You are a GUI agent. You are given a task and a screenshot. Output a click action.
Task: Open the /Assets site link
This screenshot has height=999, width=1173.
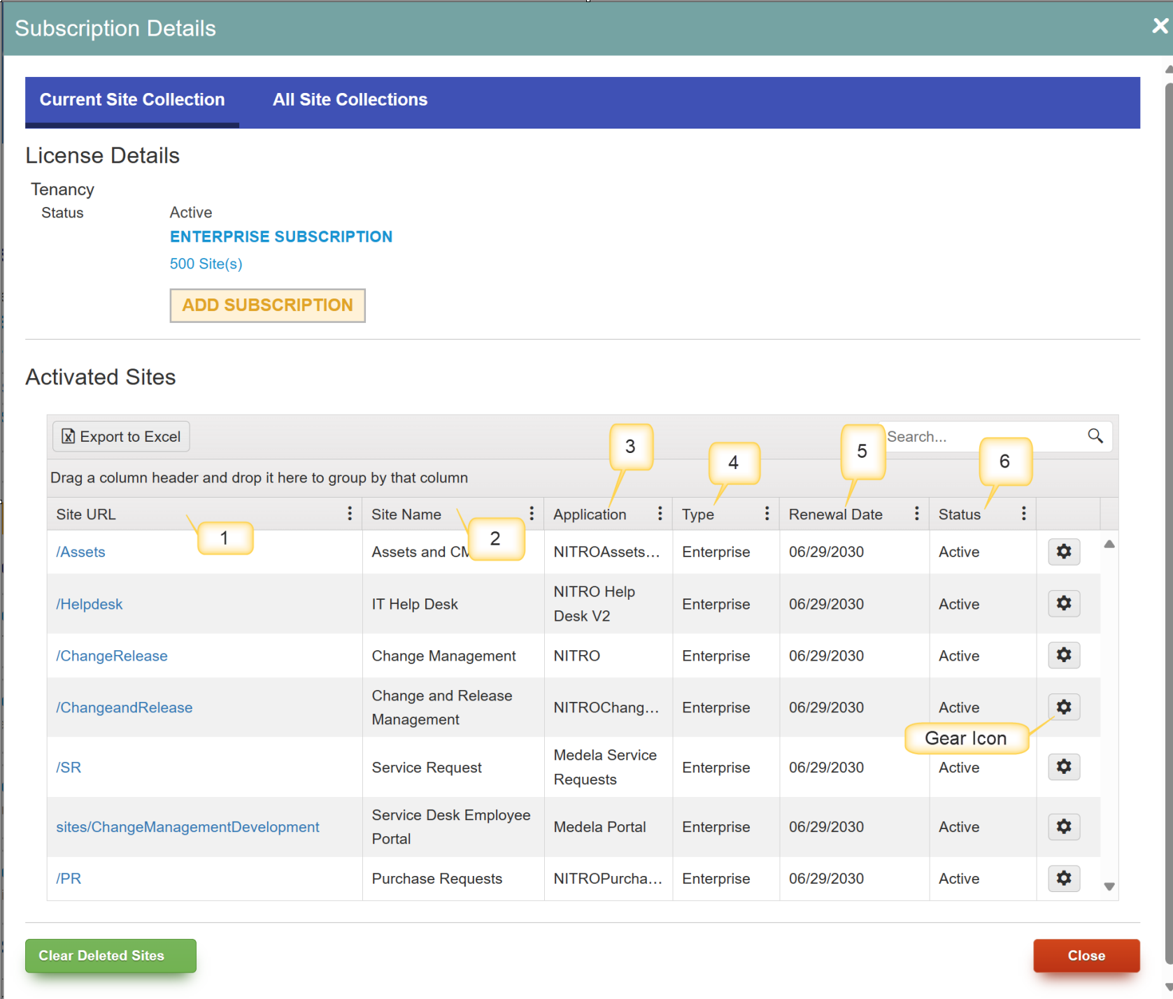(80, 552)
